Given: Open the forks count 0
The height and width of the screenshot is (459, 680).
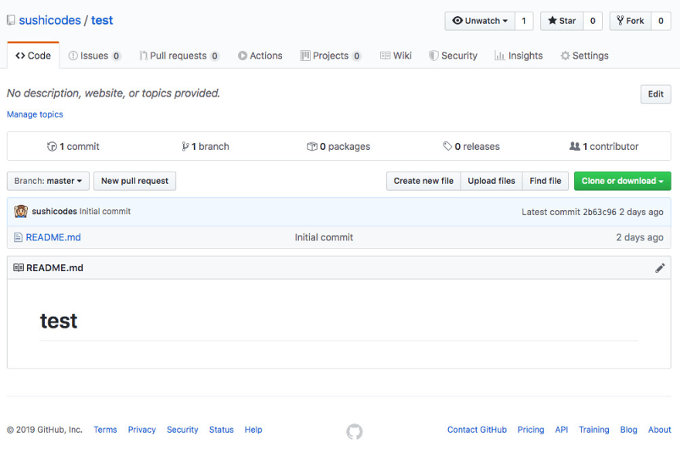Looking at the screenshot, I should [x=661, y=21].
